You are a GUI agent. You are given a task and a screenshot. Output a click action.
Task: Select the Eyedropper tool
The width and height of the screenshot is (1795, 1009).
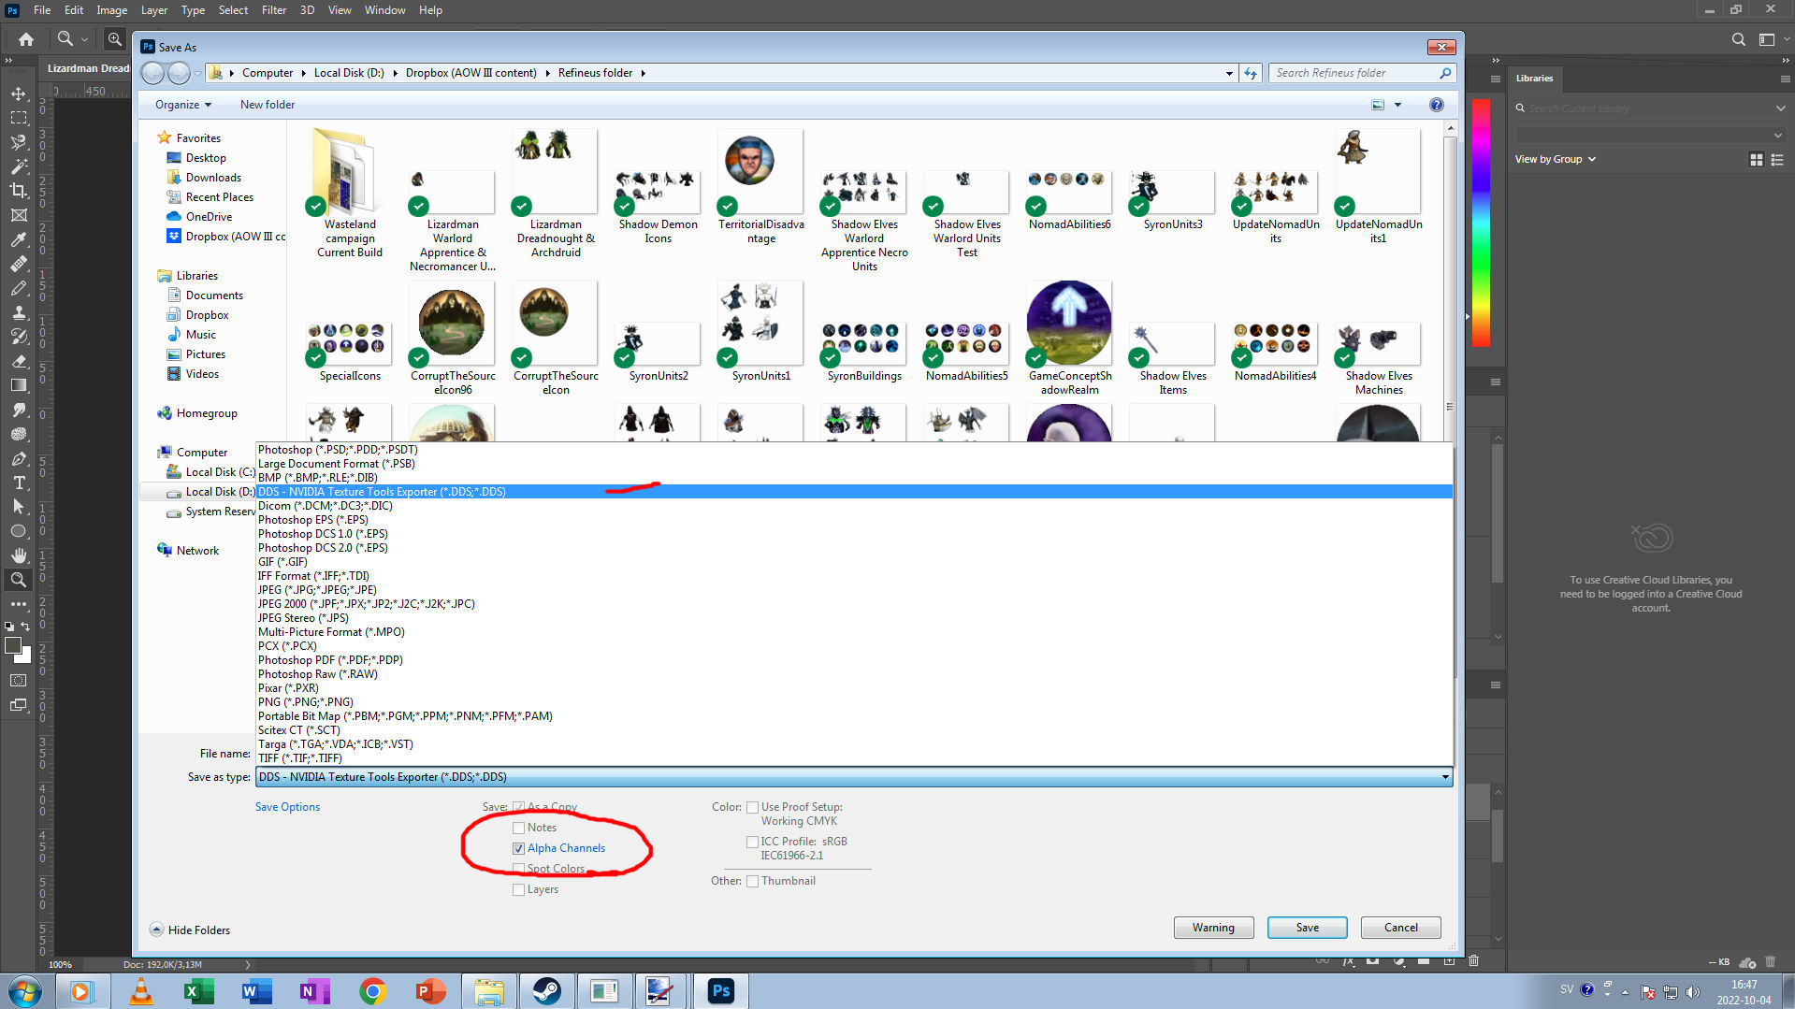(19, 239)
